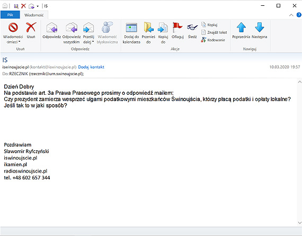302x236 pixels.
Task: Go to Następna next message
Action: [x=259, y=30]
